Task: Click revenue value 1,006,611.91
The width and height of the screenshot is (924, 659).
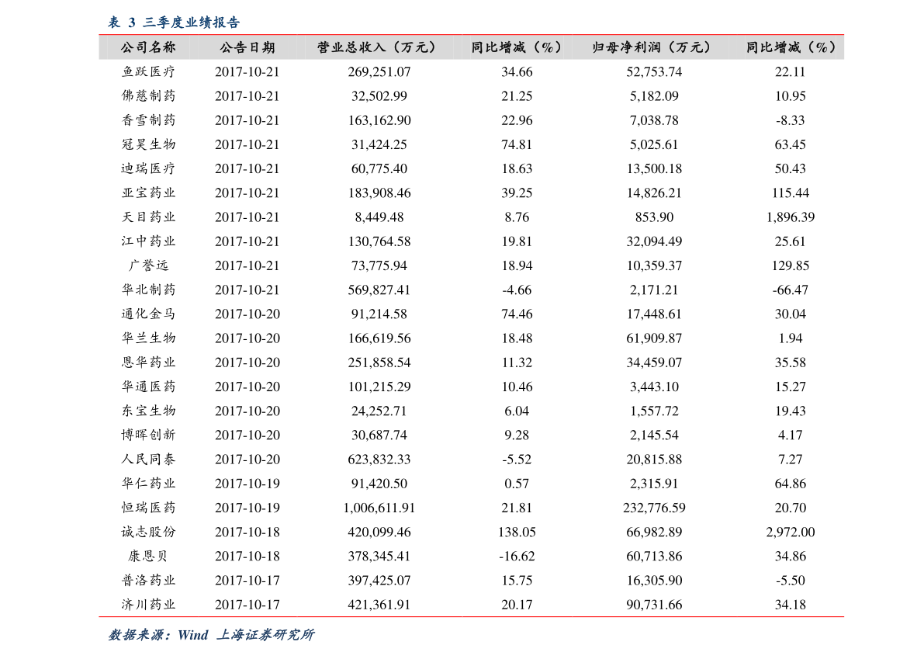Action: pos(379,508)
